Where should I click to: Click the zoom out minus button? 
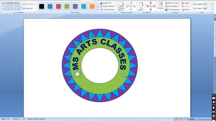click(x=197, y=119)
